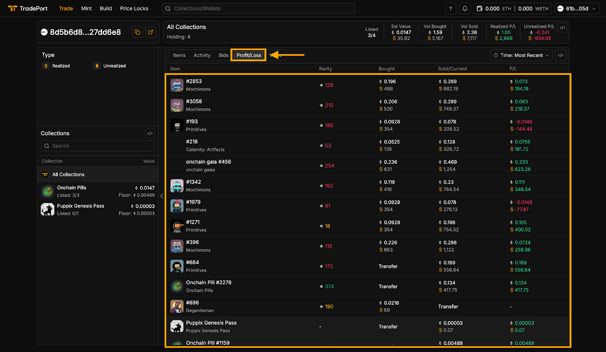Open the help question mark icon
Screen dimensions: 606x352
point(450,8)
